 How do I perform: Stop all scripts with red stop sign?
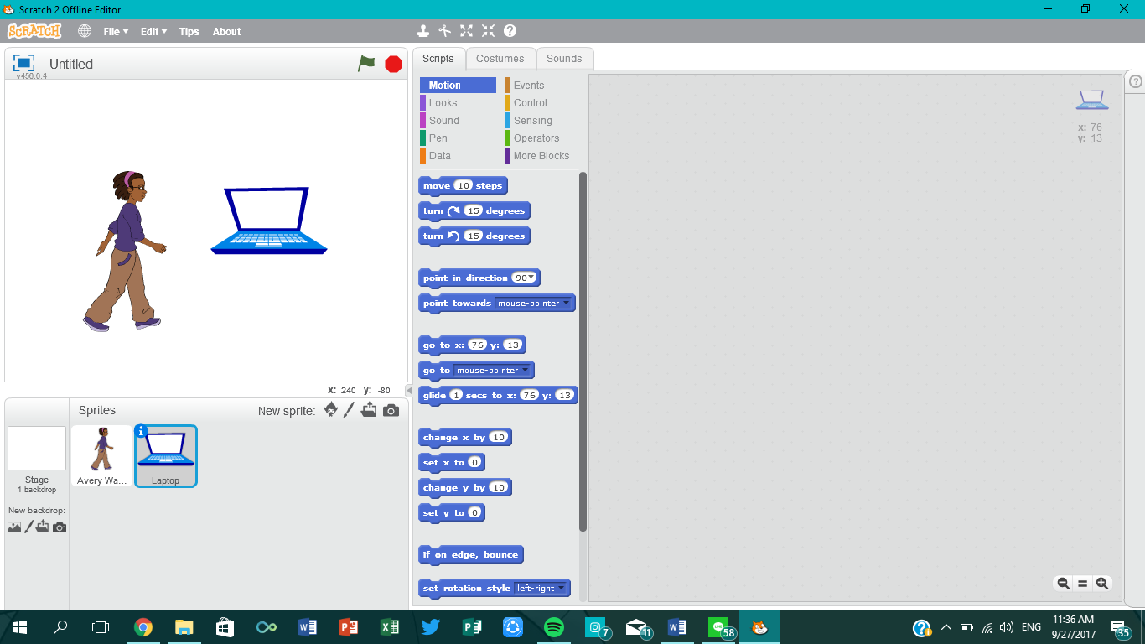click(392, 63)
